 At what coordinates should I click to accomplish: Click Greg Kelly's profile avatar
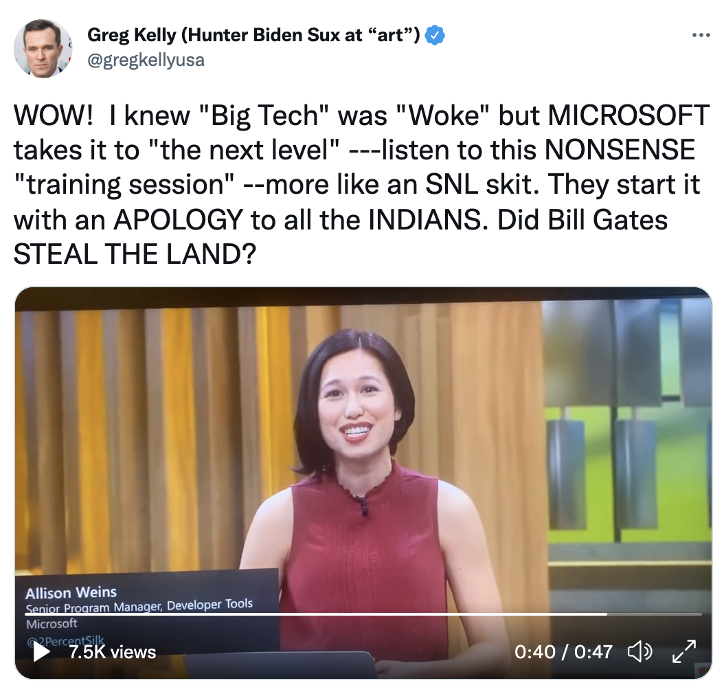43,48
